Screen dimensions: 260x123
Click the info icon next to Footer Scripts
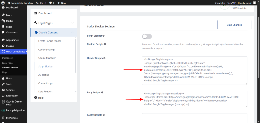click(104, 115)
